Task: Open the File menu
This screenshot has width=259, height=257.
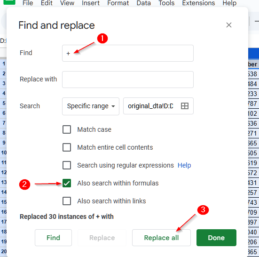Action: [28, 3]
